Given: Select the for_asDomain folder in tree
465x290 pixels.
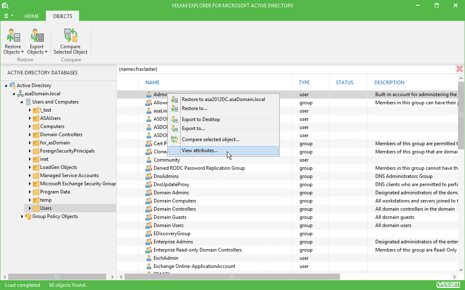Looking at the screenshot, I should [55, 143].
